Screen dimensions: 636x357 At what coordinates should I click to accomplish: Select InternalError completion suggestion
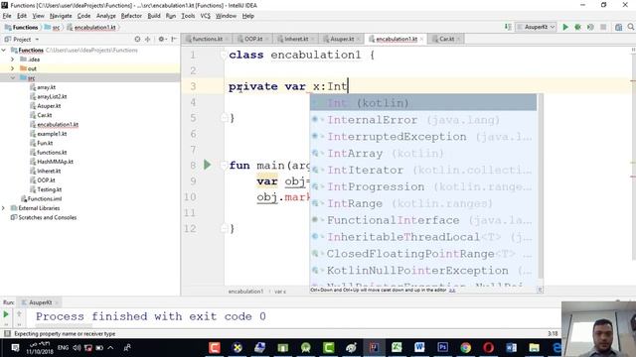point(423,120)
